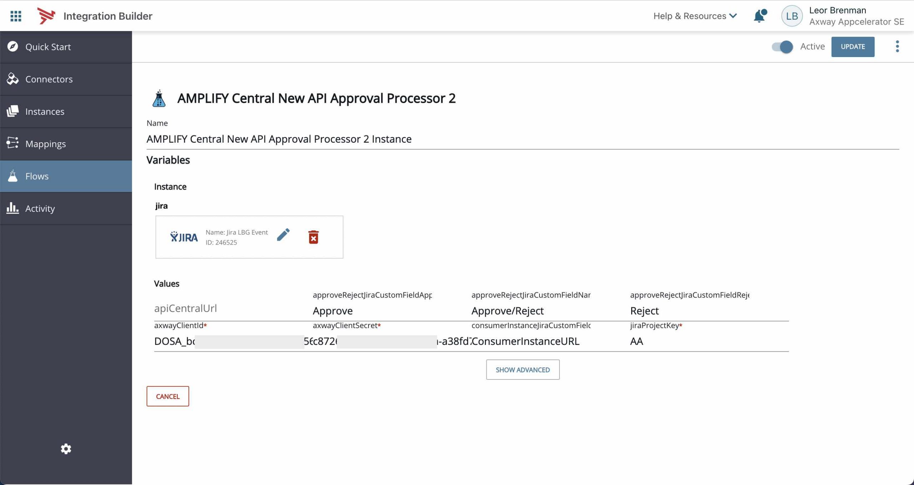
Task: Delete the Jira LBG Event instance
Action: 313,237
